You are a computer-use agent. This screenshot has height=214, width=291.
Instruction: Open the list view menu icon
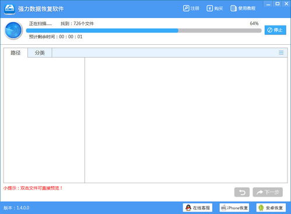point(281,52)
